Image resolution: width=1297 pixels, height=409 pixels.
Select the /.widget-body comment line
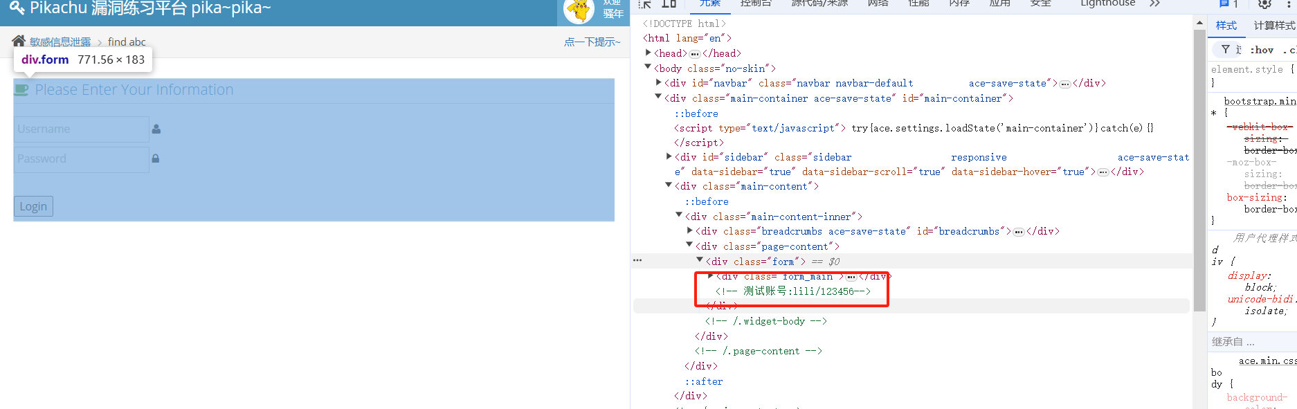[x=766, y=321]
